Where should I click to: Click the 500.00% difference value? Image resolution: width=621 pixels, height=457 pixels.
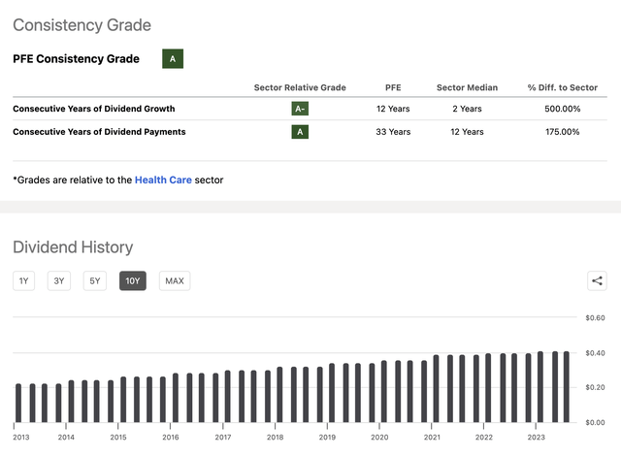pos(563,109)
